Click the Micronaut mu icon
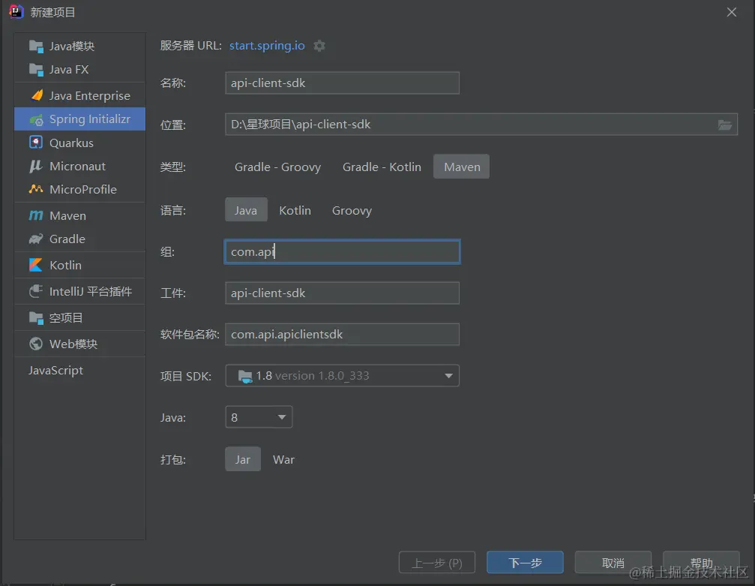Screen dimensions: 755x586 (x=36, y=167)
